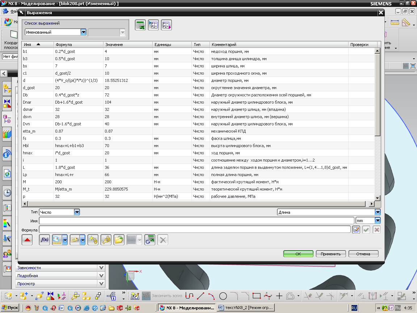Click the Применить button
The height and width of the screenshot is (313, 417).
330,254
